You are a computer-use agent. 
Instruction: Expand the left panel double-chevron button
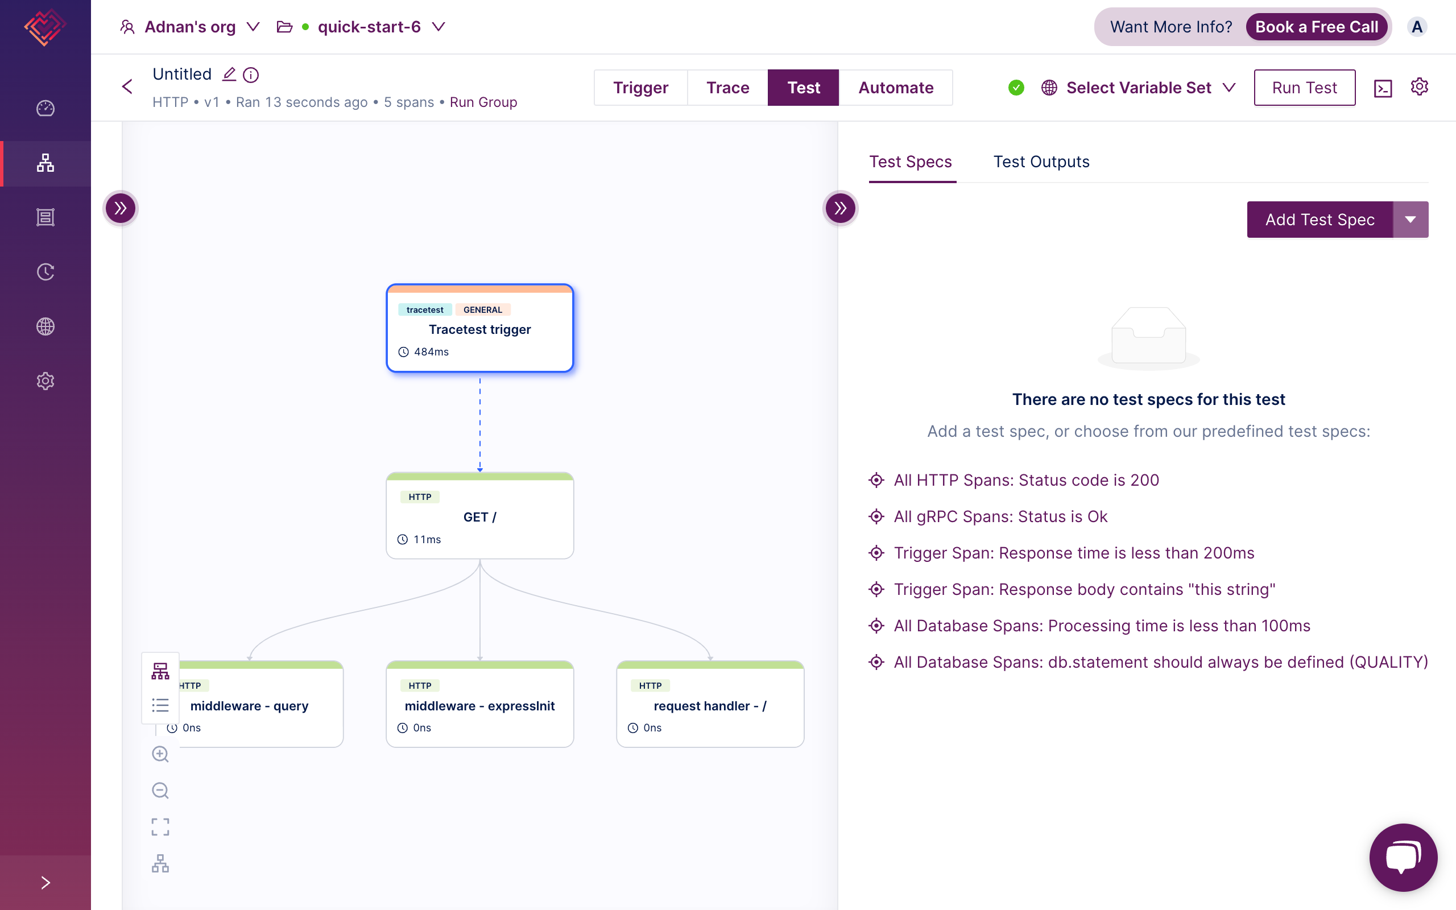coord(121,208)
